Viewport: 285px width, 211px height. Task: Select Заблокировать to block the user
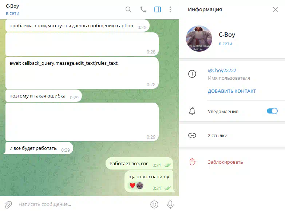pyautogui.click(x=225, y=162)
